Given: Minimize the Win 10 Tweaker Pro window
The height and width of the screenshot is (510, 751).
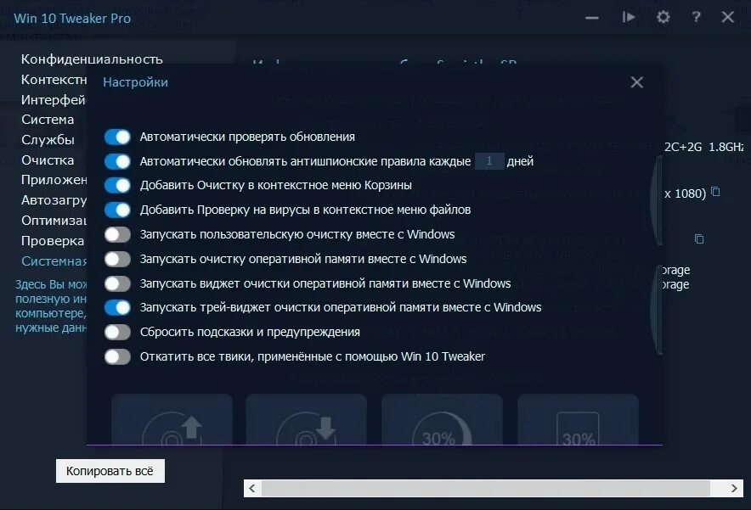Looking at the screenshot, I should (x=592, y=18).
